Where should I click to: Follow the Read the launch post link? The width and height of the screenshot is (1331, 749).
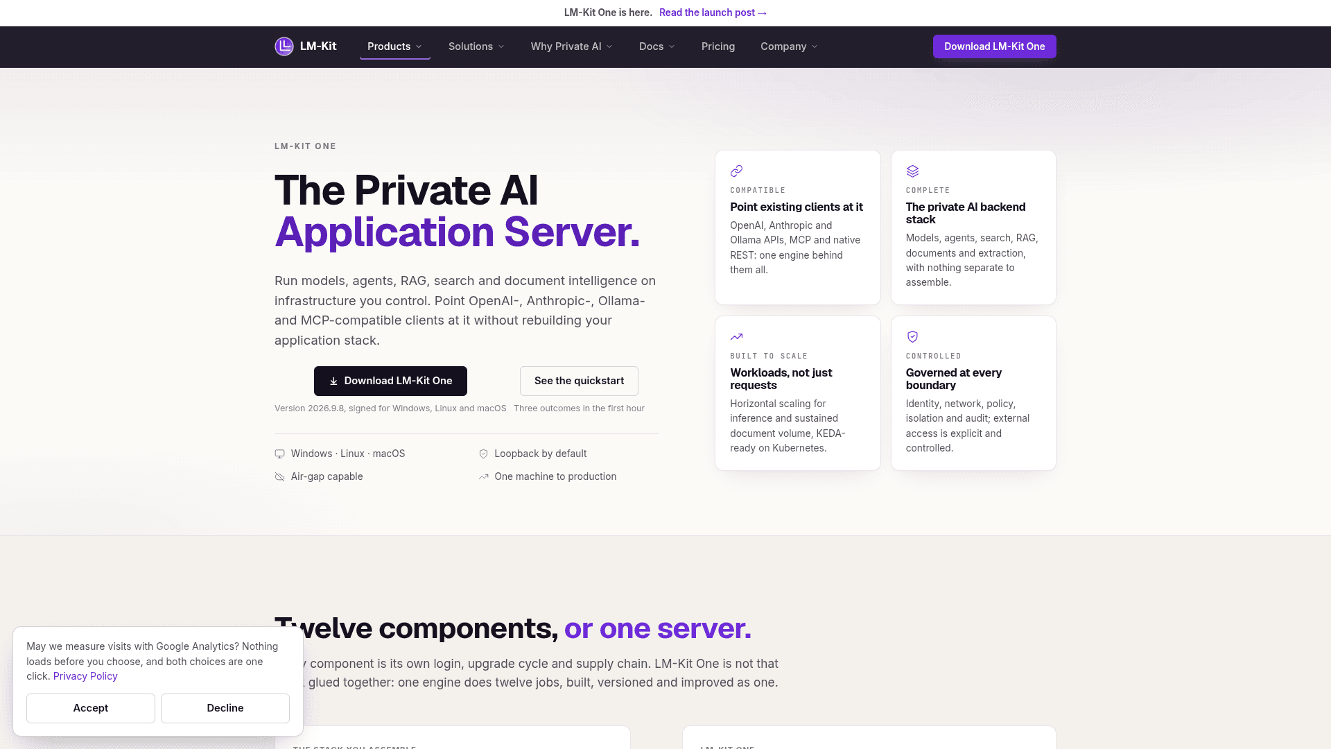[713, 12]
